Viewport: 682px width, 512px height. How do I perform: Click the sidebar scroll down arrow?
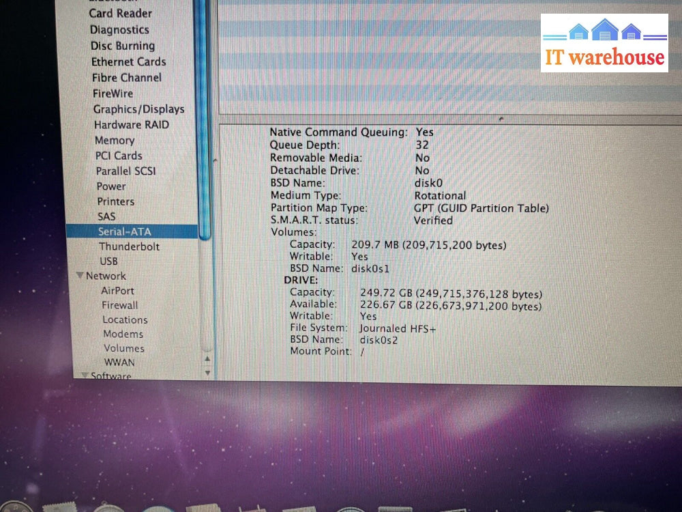[x=207, y=373]
